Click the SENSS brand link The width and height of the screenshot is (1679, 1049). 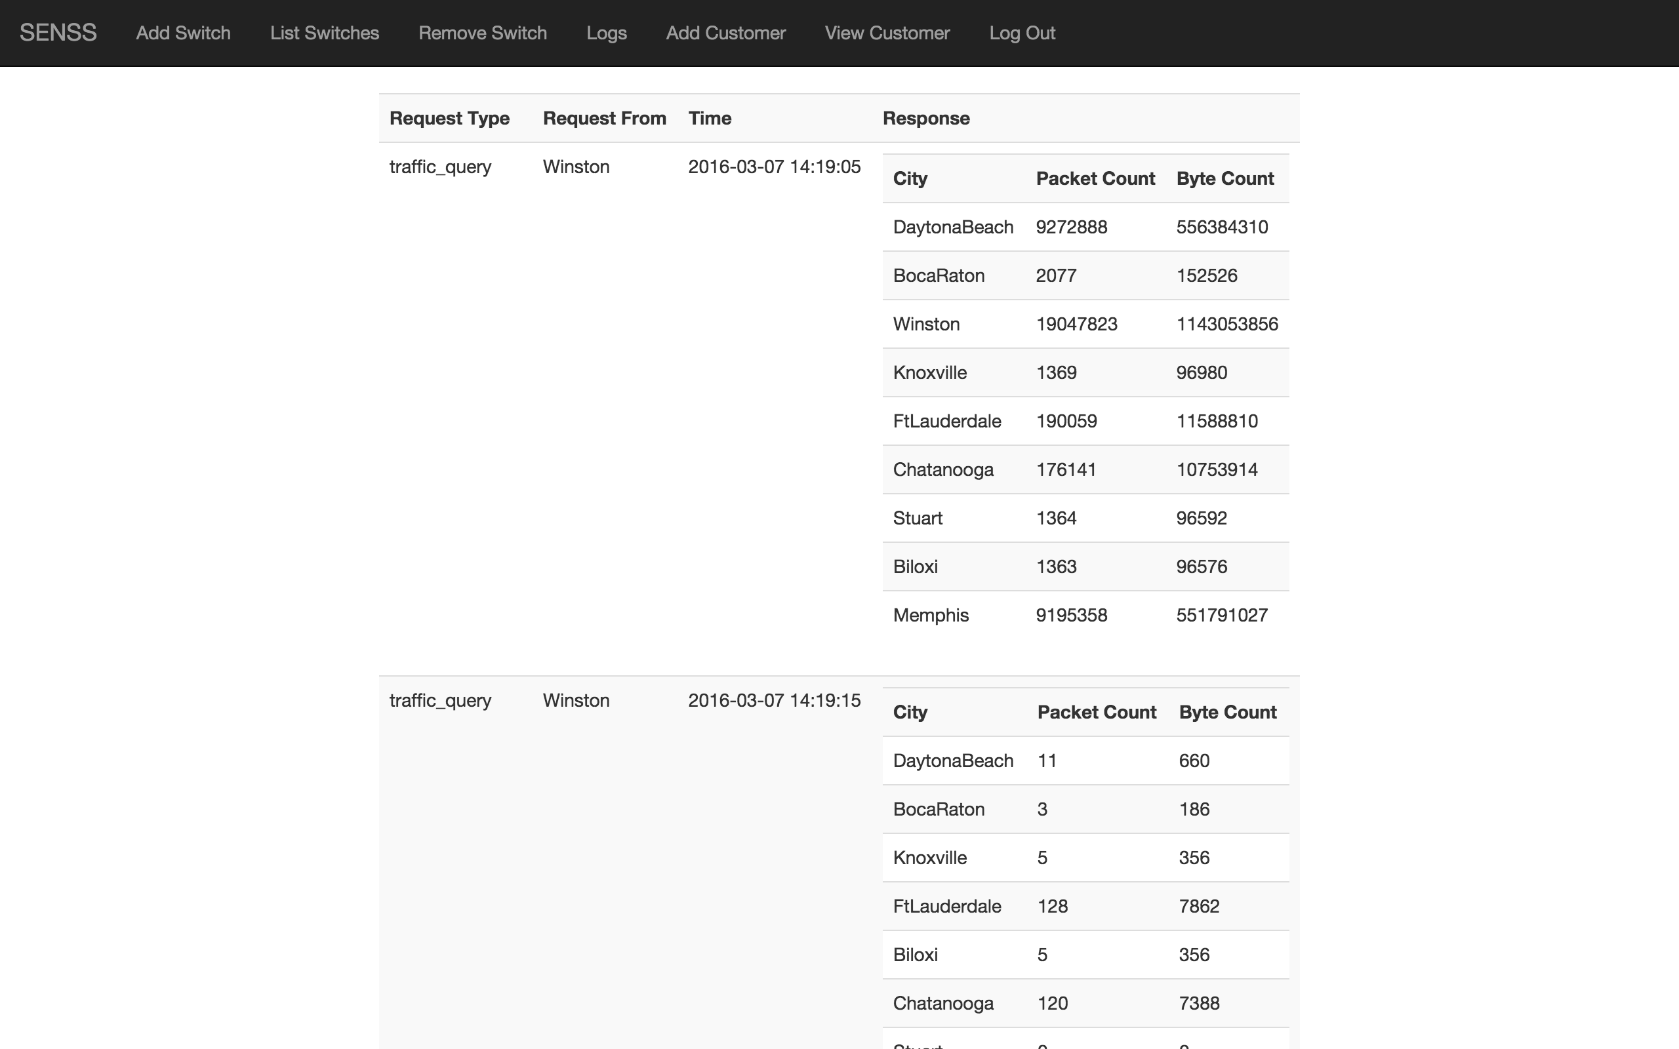(x=58, y=33)
